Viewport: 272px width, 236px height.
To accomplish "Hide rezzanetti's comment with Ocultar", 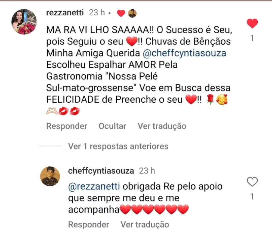I will (112, 126).
